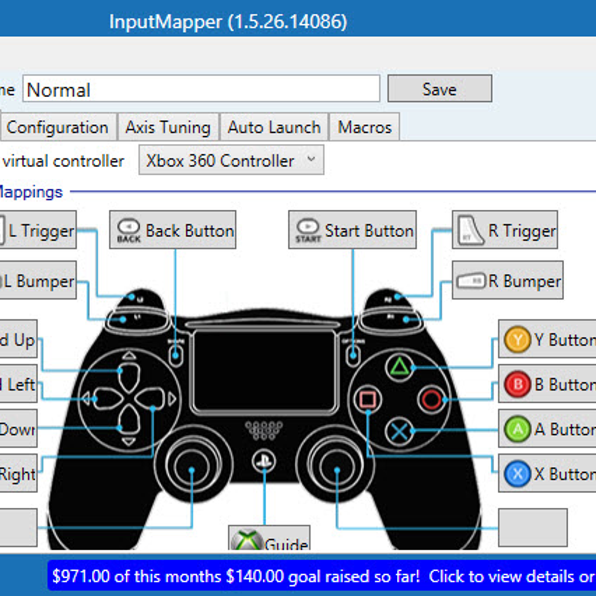
Task: Click the Mappings section heading
Action: coord(31,193)
